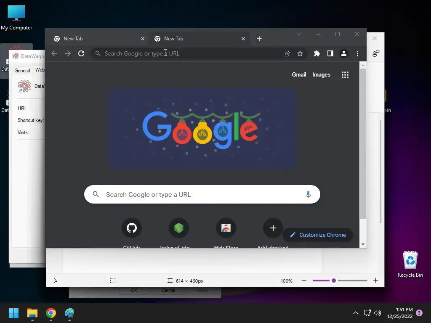431x323 pixels.
Task: Click the 100% zoom level in Paint
Action: (x=286, y=281)
